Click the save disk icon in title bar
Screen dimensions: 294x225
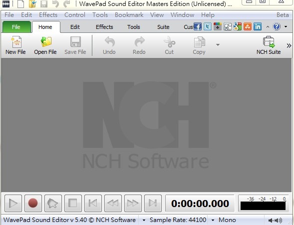(x=44, y=4)
